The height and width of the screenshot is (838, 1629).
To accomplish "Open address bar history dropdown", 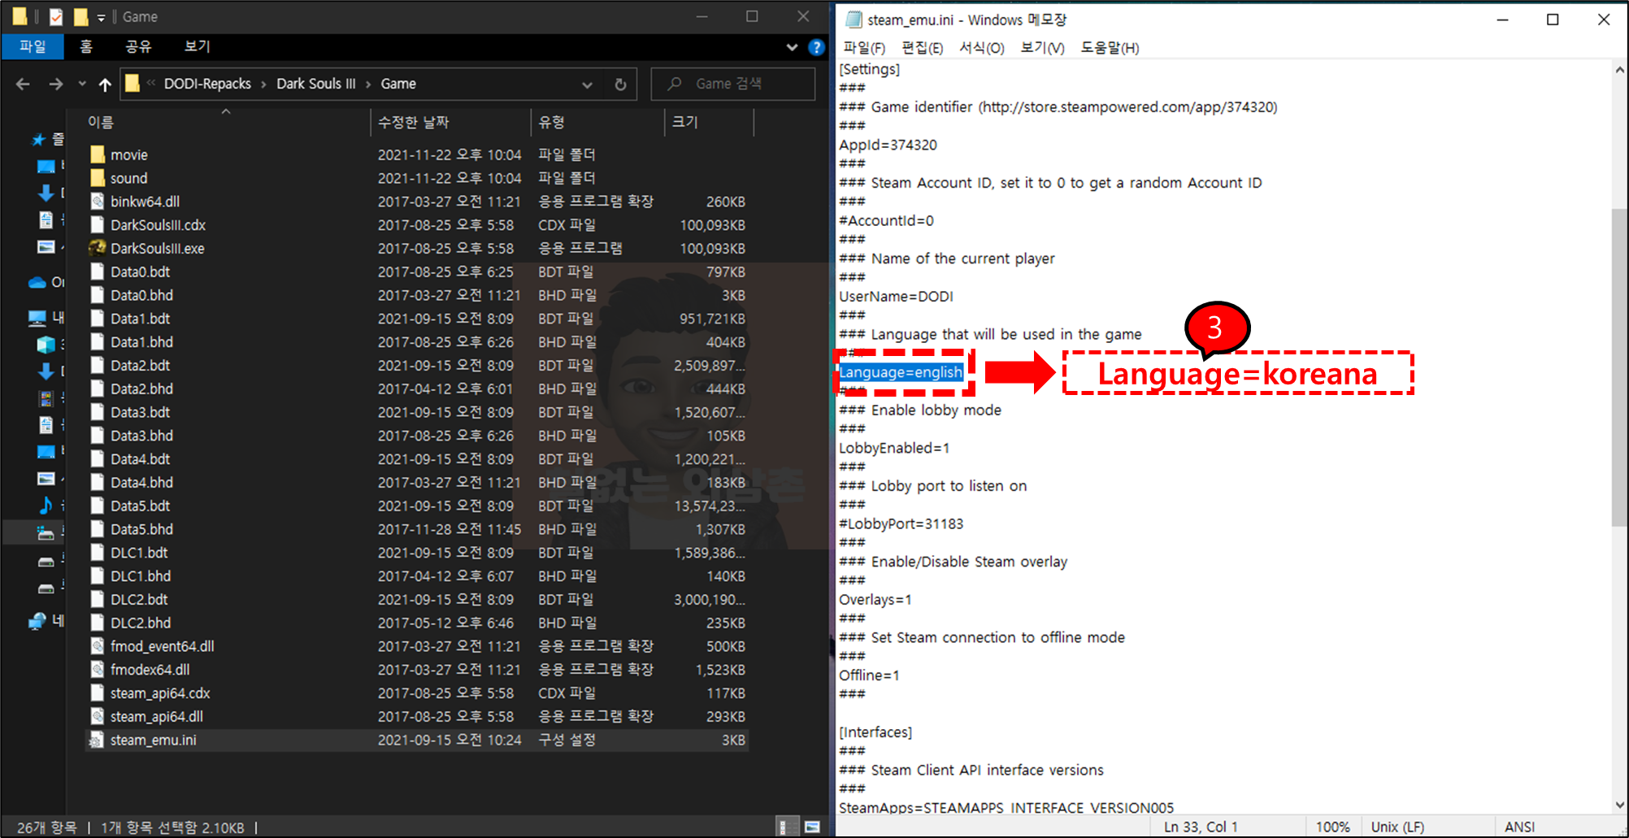I will pyautogui.click(x=587, y=84).
